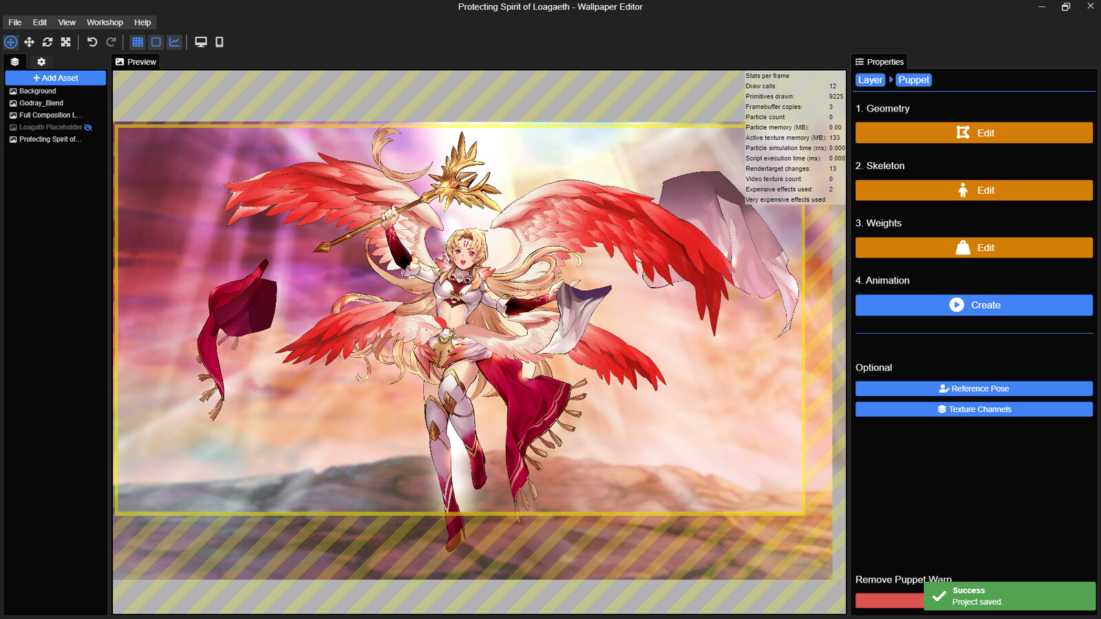Open the Preview tab

[x=136, y=62]
